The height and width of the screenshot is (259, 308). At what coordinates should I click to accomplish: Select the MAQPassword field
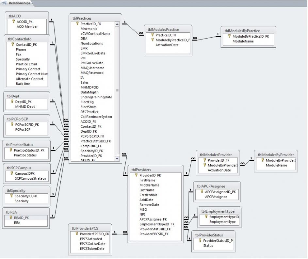pyautogui.click(x=92, y=73)
